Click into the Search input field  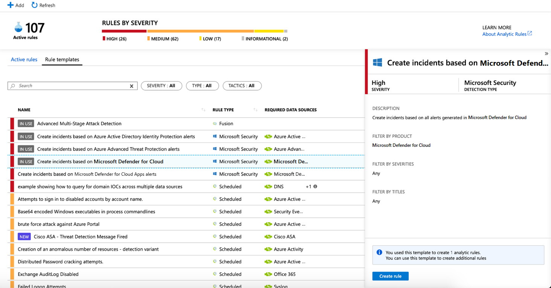[72, 86]
